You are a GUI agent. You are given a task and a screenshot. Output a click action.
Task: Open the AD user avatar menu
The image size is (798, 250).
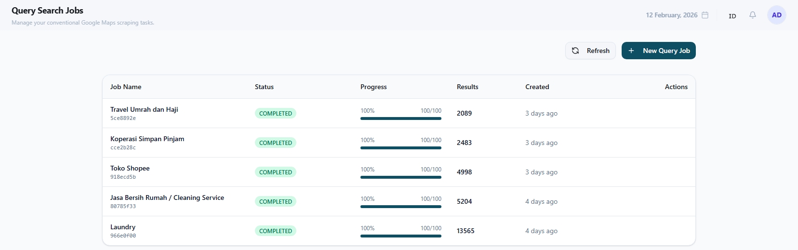tap(777, 15)
